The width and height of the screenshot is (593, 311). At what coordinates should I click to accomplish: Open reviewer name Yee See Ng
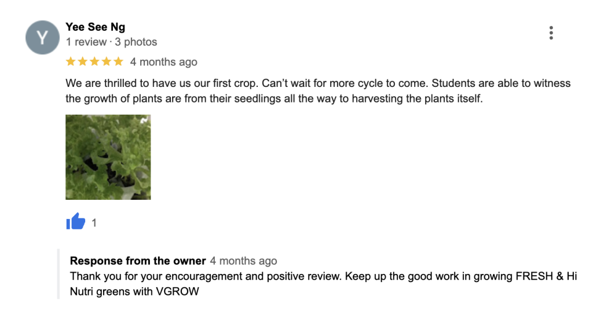95,27
